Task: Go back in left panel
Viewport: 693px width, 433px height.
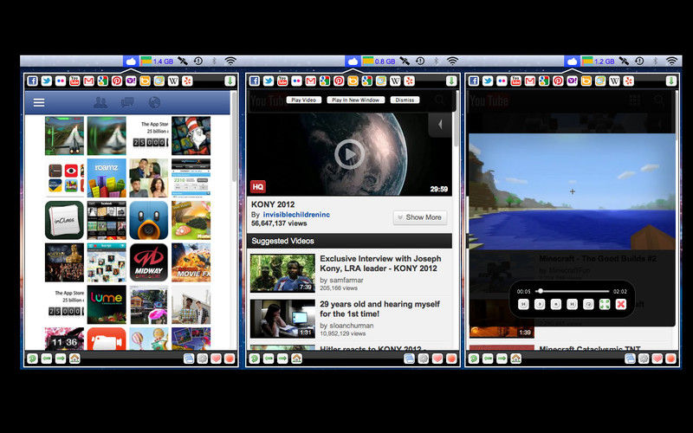Action: click(x=47, y=359)
